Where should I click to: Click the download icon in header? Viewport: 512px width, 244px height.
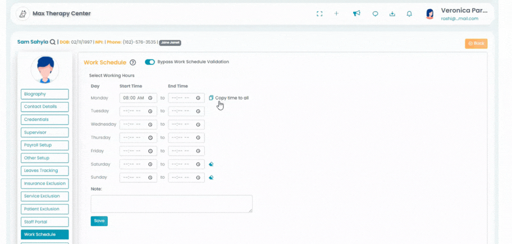[x=392, y=13]
